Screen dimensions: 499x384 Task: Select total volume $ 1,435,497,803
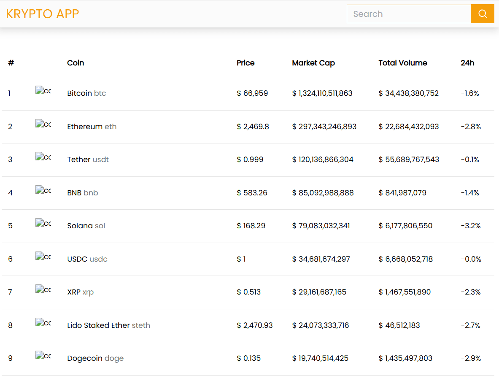(x=405, y=358)
